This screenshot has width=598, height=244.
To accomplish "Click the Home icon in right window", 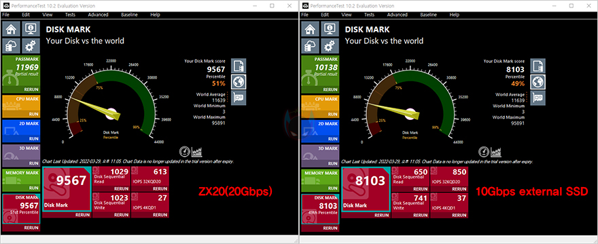I will coord(311,29).
